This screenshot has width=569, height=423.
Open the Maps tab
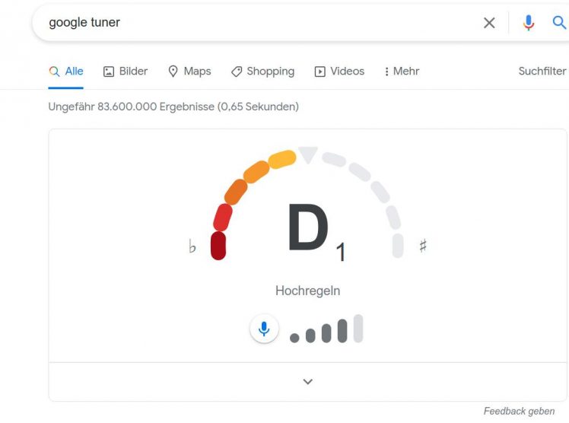(x=189, y=71)
